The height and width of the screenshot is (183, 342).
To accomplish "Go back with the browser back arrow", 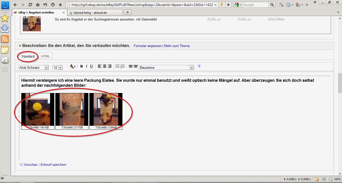I will [x=15, y=5].
